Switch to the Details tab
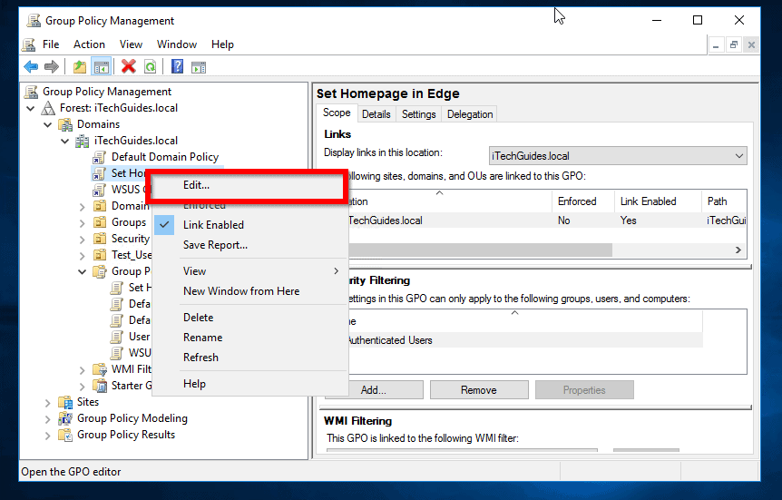This screenshot has width=782, height=500. 376,114
